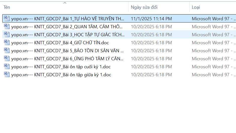Select file name Bài ôn tập giữa kỳ 1.doc
This screenshot has width=236, height=133.
click(61, 75)
